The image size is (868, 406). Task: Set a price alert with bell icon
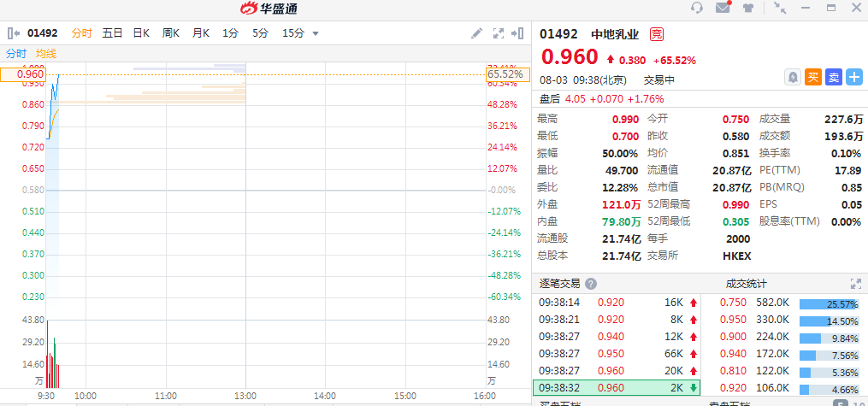[x=794, y=77]
